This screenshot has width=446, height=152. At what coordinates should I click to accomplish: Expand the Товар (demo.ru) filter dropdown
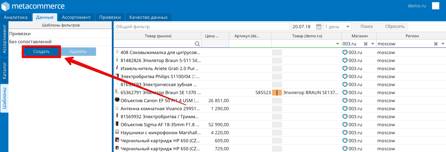(x=338, y=44)
